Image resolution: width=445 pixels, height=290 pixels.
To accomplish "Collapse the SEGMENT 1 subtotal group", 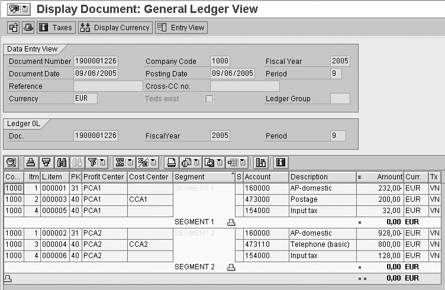I will 231,222.
